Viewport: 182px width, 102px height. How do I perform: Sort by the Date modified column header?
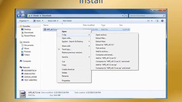tap(89, 25)
